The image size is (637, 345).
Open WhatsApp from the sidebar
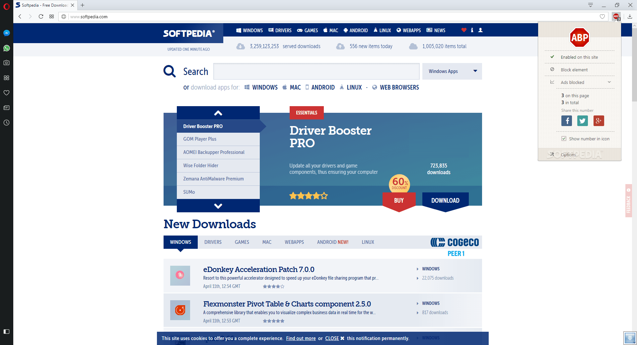(x=7, y=48)
